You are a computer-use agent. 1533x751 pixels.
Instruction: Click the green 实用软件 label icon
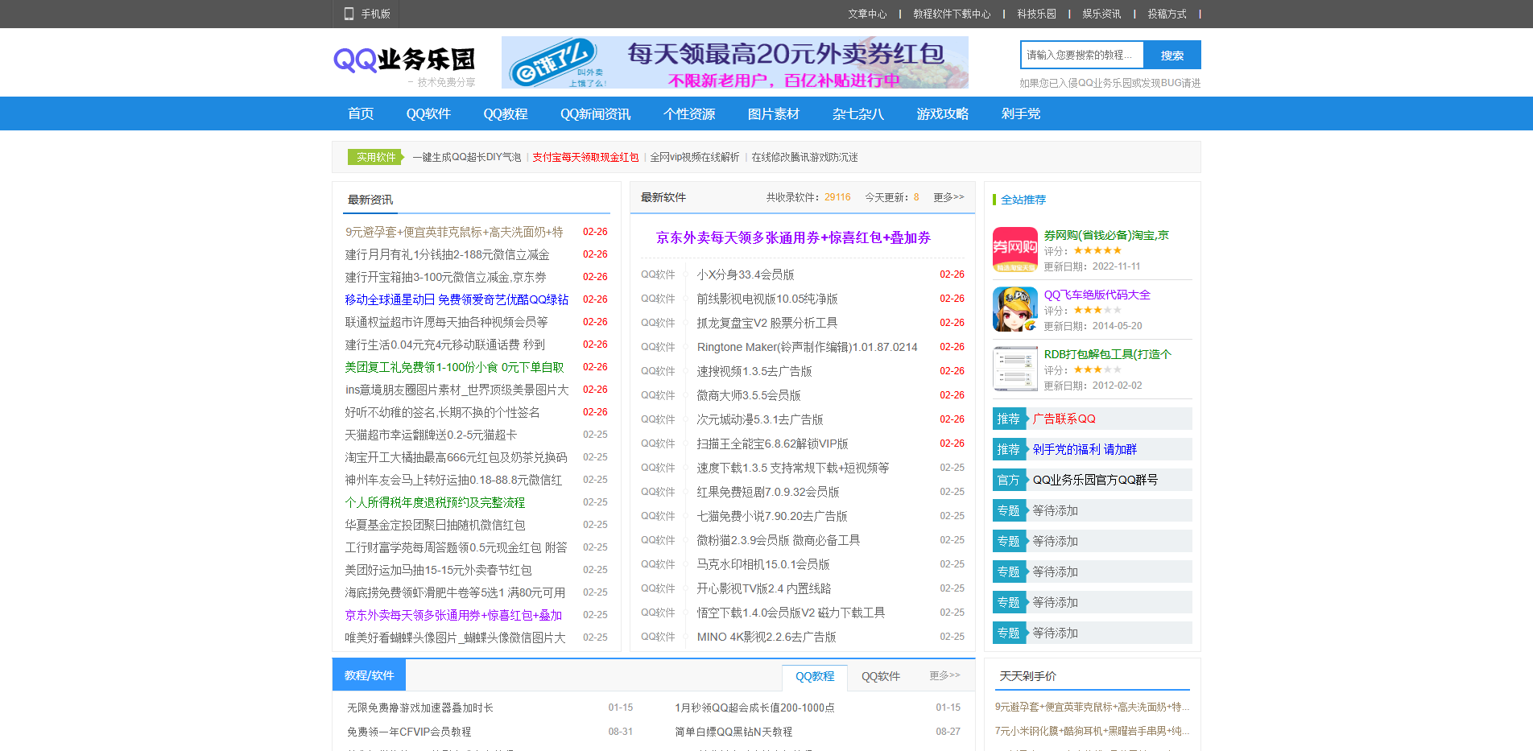[374, 157]
